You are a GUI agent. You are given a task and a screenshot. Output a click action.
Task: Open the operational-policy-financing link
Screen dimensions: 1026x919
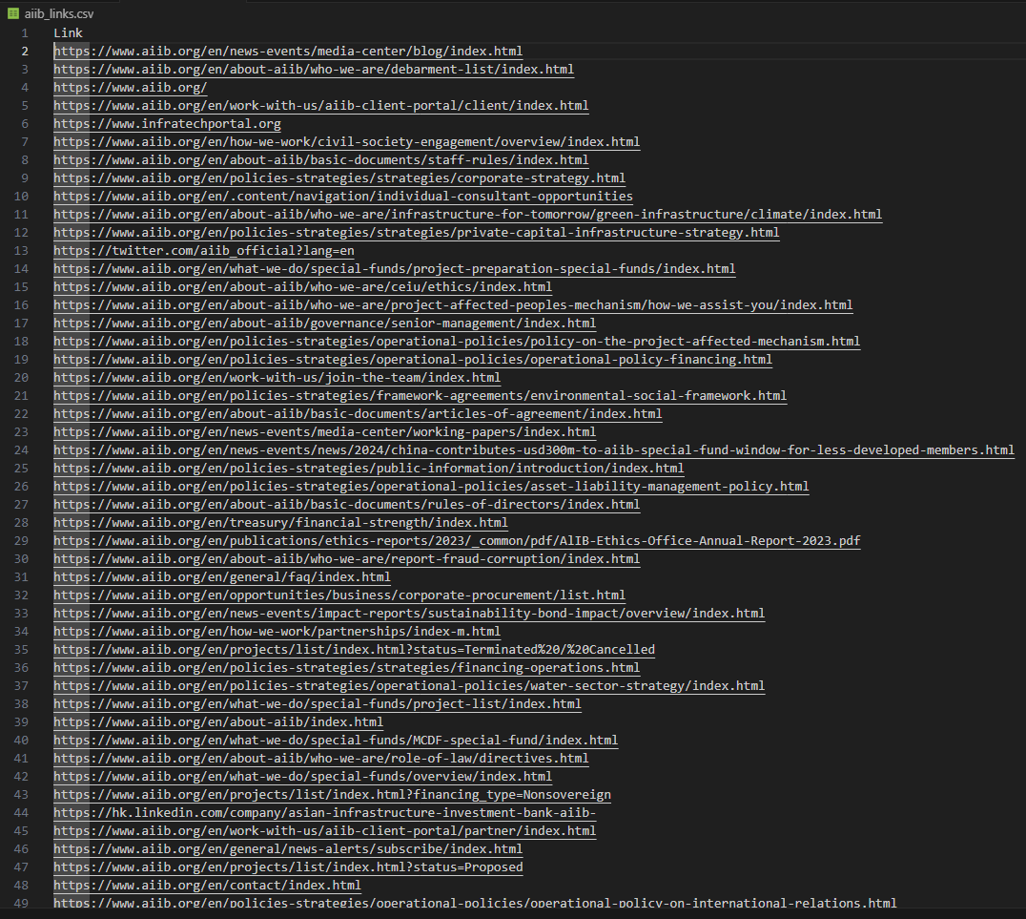point(413,360)
